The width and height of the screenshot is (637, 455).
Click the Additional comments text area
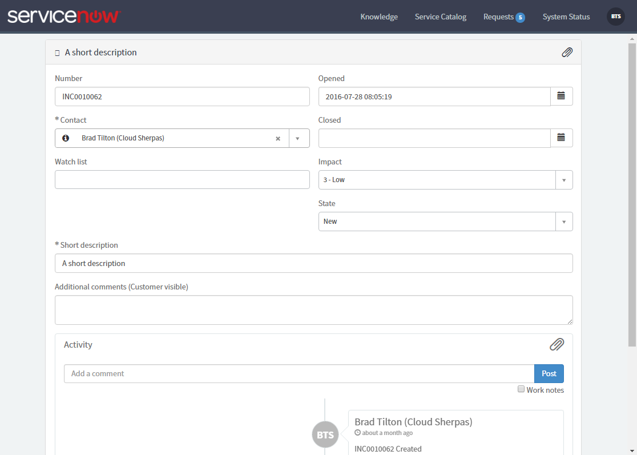point(313,310)
